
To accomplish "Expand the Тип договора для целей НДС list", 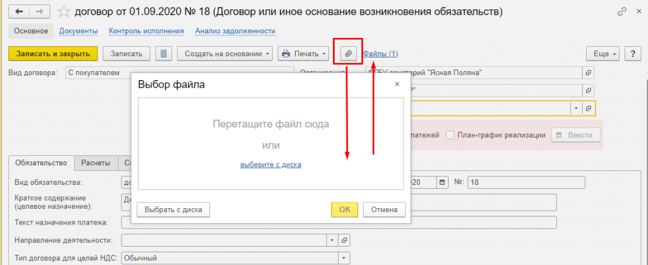I will [344, 257].
